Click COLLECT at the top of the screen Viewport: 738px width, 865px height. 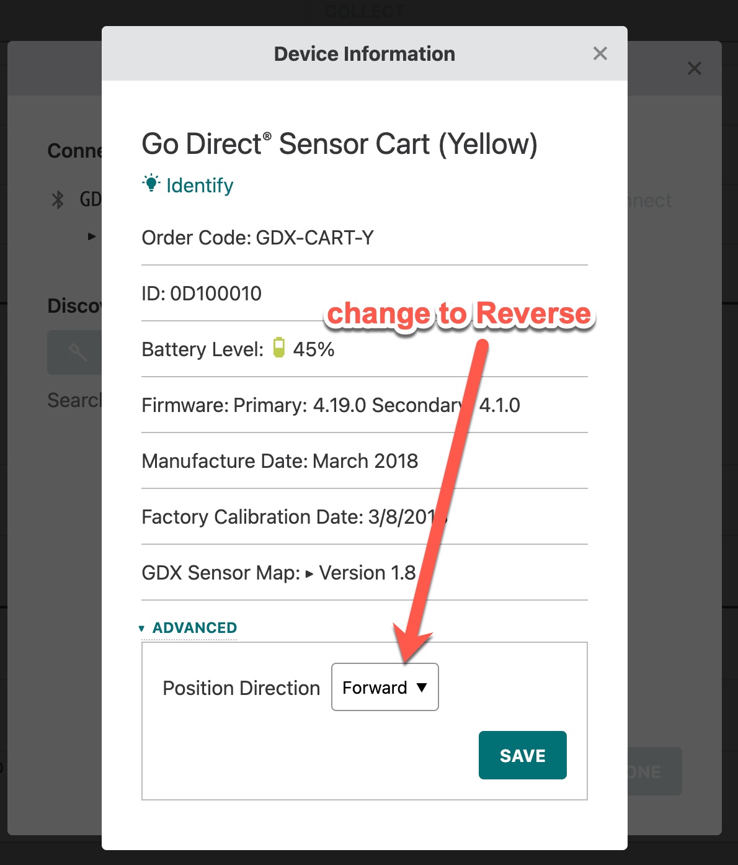coord(364,11)
